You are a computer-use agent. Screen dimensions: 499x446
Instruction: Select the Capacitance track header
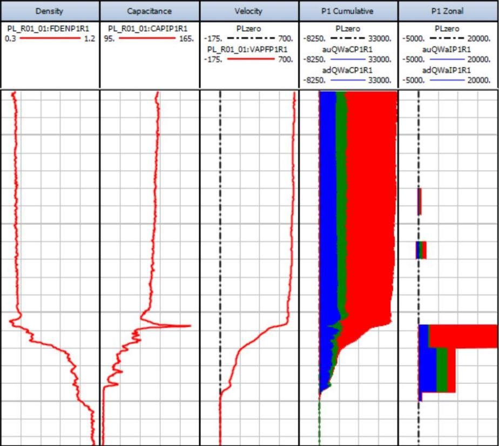coord(149,11)
